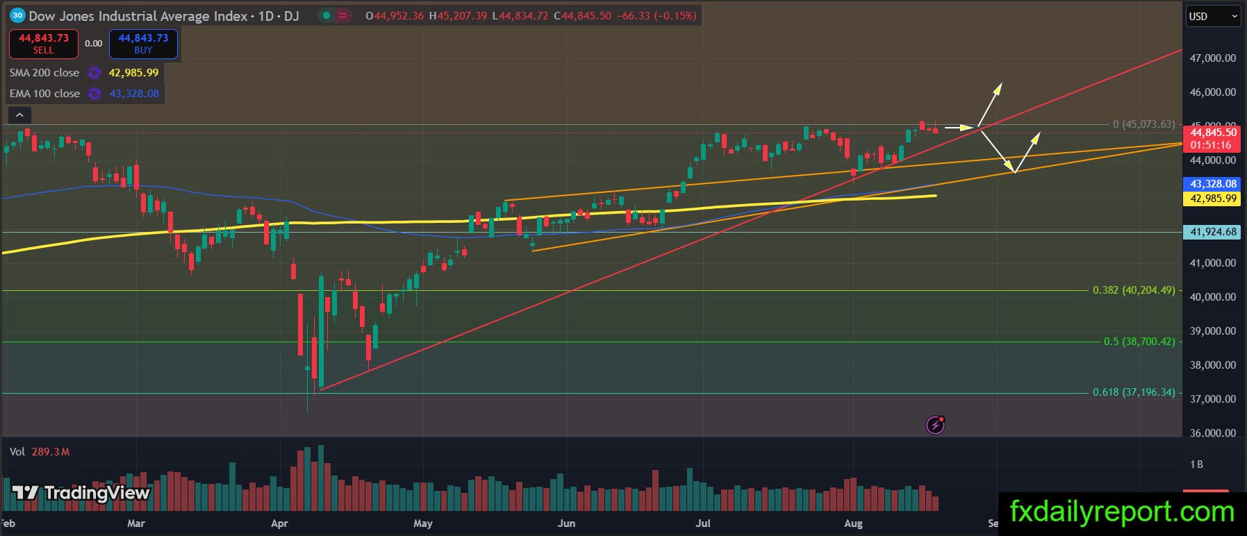Click the 41,000.00 price axis label
The height and width of the screenshot is (536, 1247).
point(1213,263)
